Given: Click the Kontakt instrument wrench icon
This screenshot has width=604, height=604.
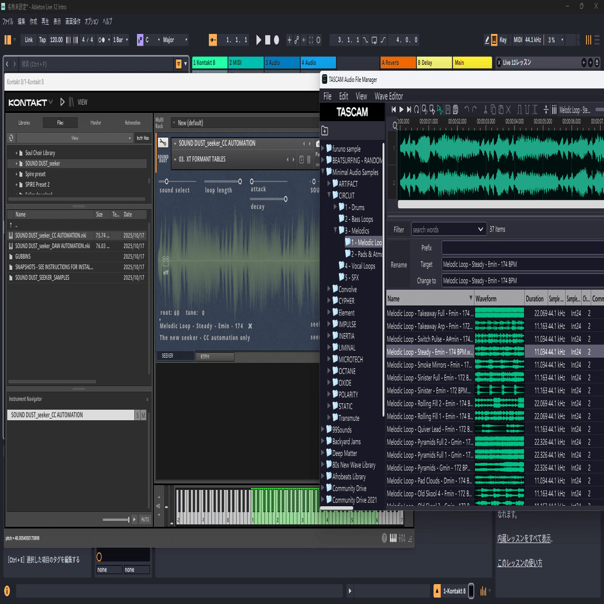Looking at the screenshot, I should tap(163, 143).
